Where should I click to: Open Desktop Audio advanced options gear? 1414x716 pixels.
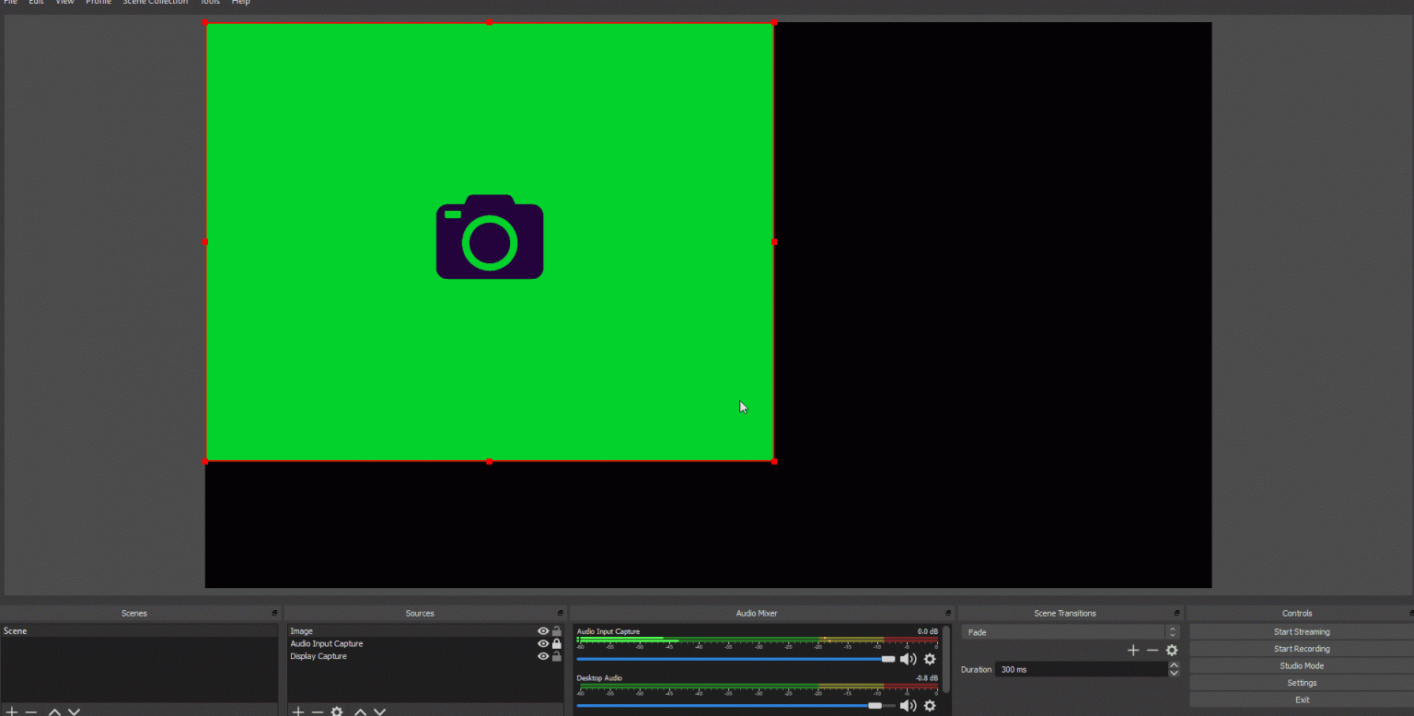pyautogui.click(x=929, y=705)
